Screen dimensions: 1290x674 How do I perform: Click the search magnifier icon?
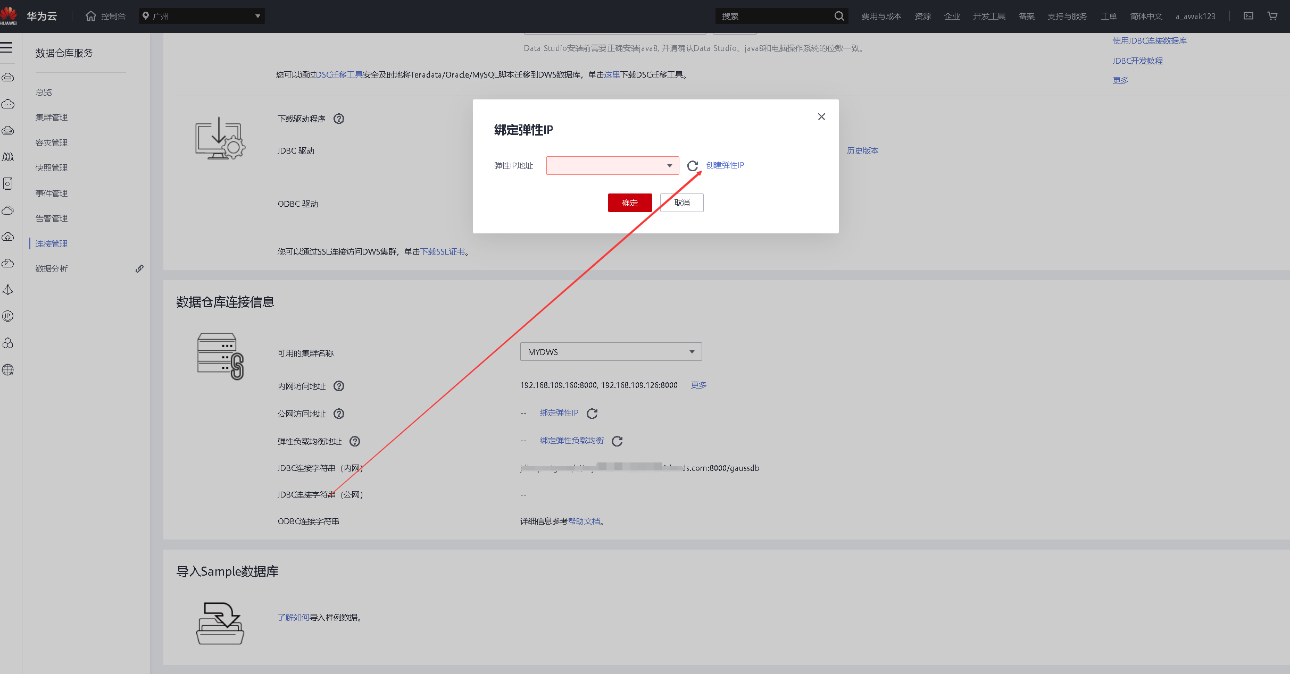[x=839, y=16]
